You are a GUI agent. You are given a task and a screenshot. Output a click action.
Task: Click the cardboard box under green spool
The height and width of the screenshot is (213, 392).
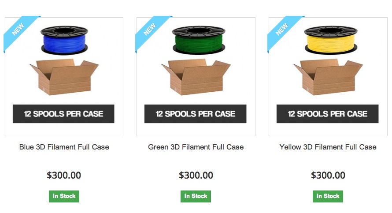click(x=196, y=77)
